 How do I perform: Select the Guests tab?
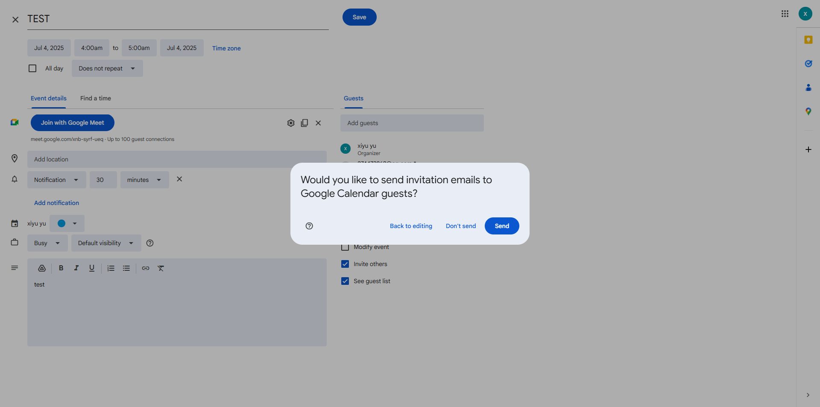coord(354,98)
